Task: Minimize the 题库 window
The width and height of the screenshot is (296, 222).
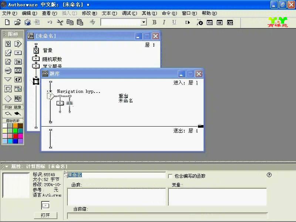Action: 181,74
